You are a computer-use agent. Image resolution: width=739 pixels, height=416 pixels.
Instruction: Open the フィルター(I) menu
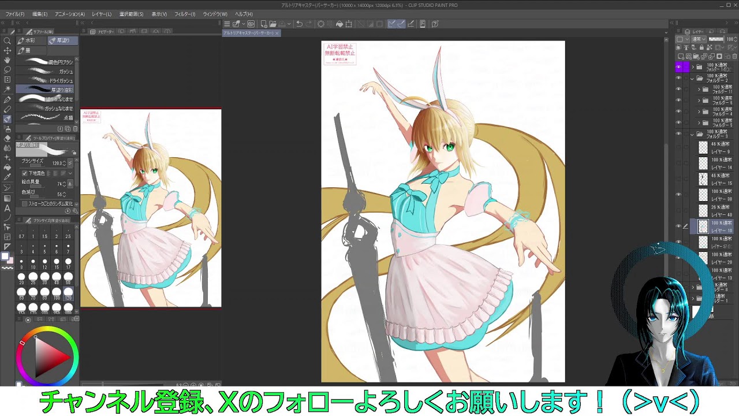pyautogui.click(x=185, y=14)
